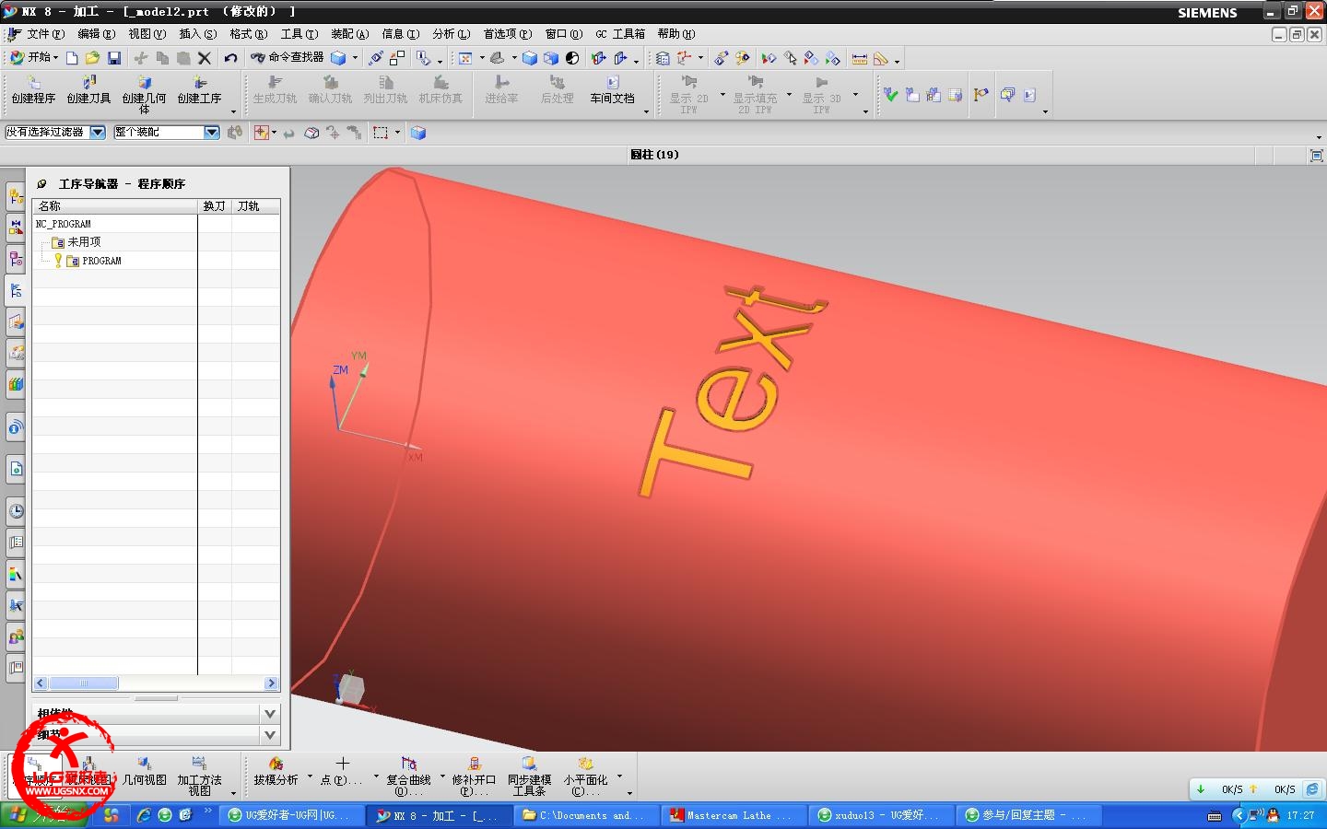This screenshot has width=1327, height=829.
Task: Save the part with the floppy icon
Action: point(114,58)
